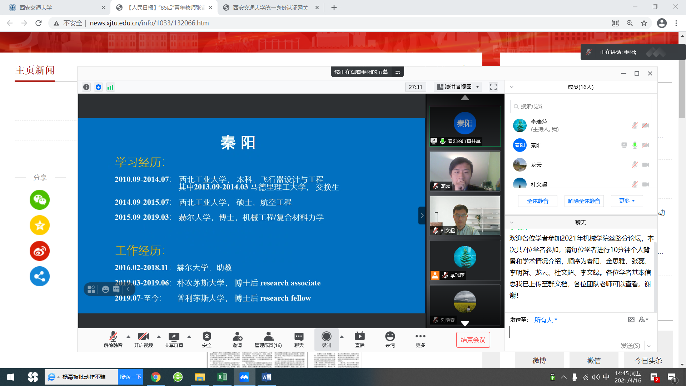Click the Invite (邀请) icon

click(x=237, y=337)
